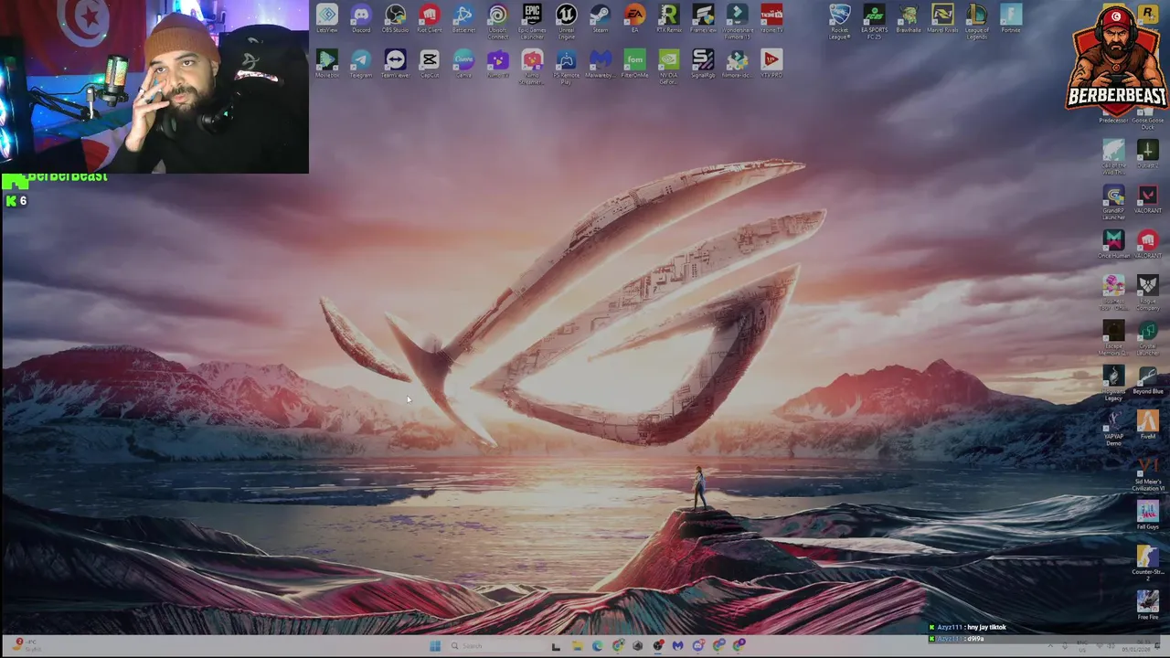The width and height of the screenshot is (1170, 658).
Task: Select the Fortnite desktop icon
Action: tap(1010, 18)
